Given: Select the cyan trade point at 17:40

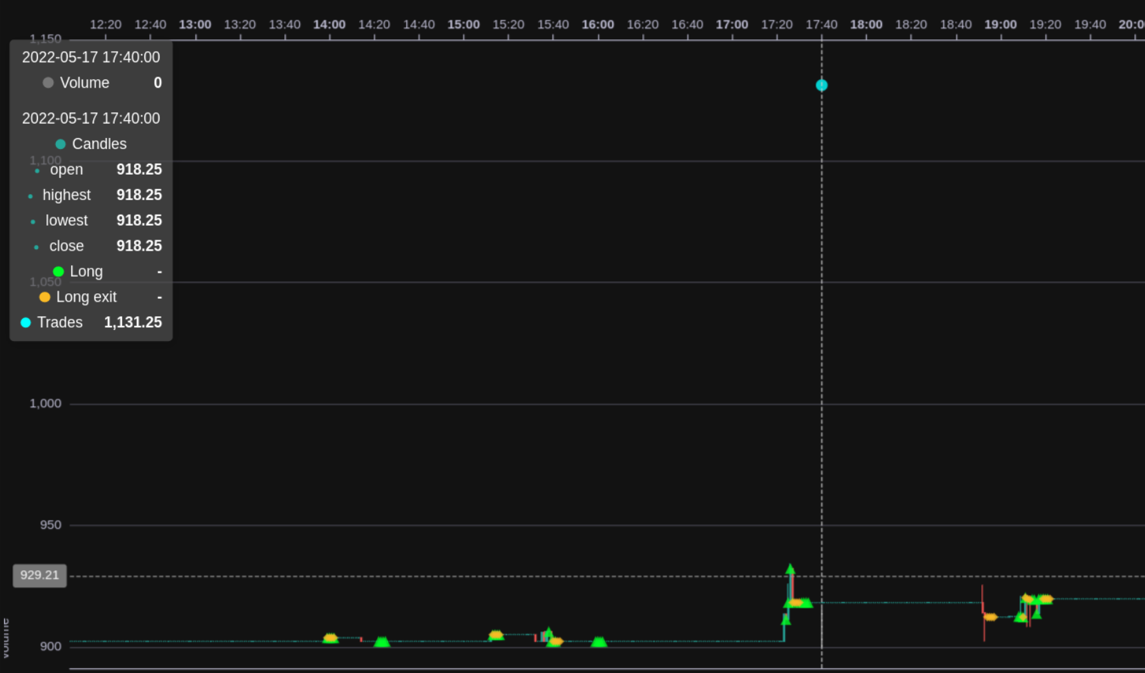Looking at the screenshot, I should click(x=821, y=85).
